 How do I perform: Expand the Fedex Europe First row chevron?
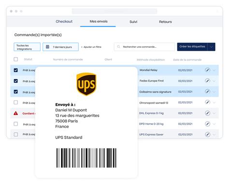click(x=214, y=81)
